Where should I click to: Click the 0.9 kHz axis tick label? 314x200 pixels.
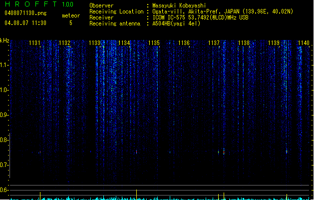point(4,115)
